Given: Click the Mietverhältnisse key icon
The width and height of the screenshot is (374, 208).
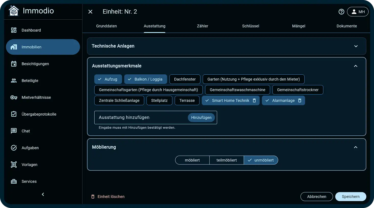Looking at the screenshot, I should pos(14,97).
